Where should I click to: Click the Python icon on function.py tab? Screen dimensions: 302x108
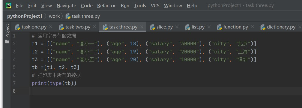coord(219,27)
